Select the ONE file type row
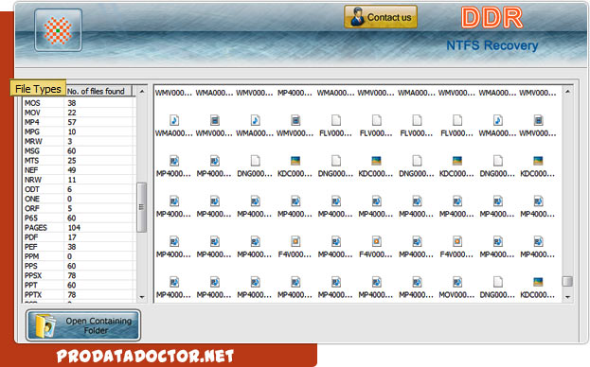Viewport: 590px width, 367px height. [79, 199]
